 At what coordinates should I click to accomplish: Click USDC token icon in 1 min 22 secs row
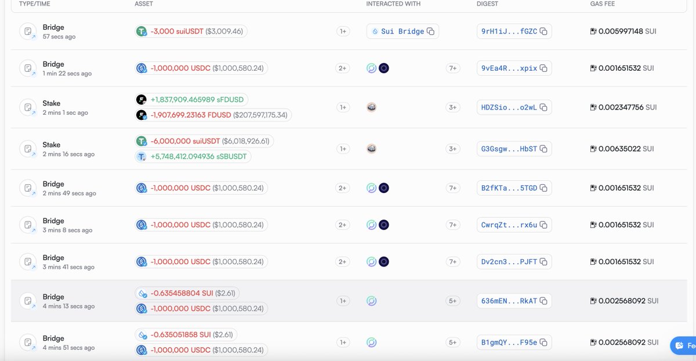(142, 68)
